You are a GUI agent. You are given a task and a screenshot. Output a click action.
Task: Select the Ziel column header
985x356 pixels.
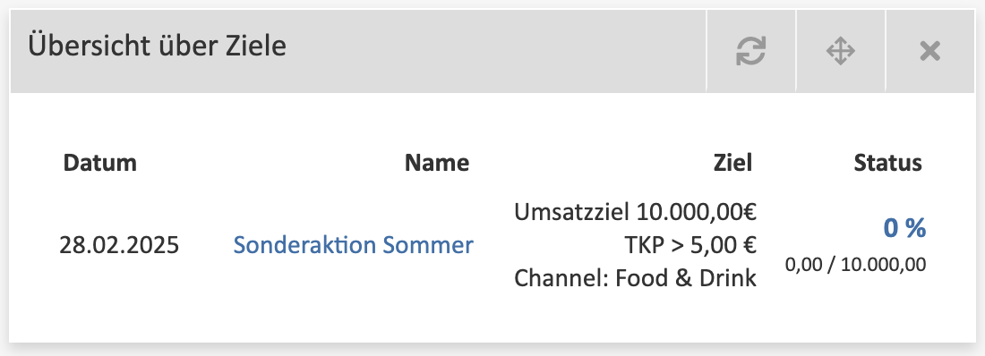(x=732, y=163)
